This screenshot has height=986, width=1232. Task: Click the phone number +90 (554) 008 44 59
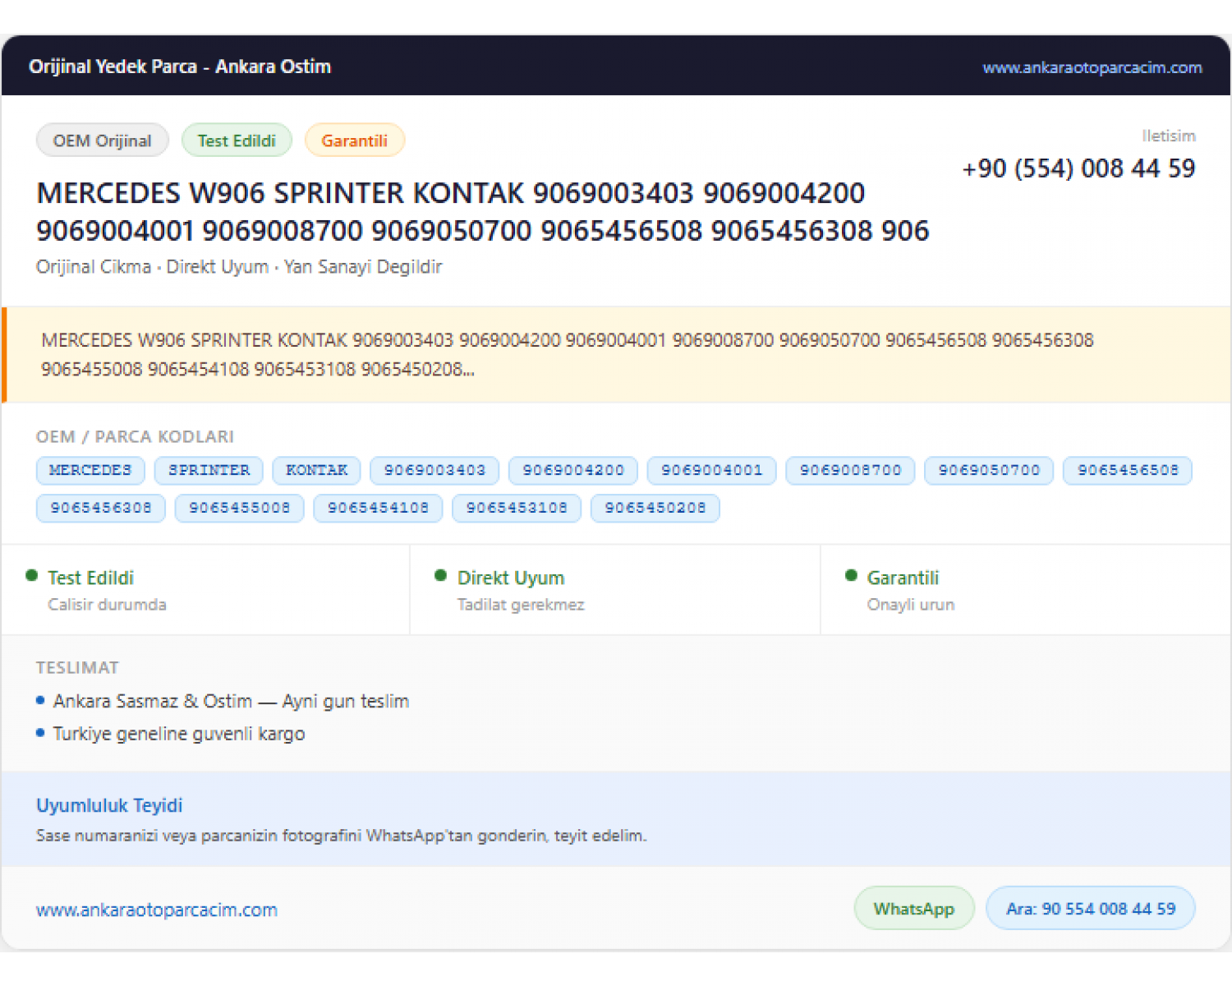pos(1078,168)
